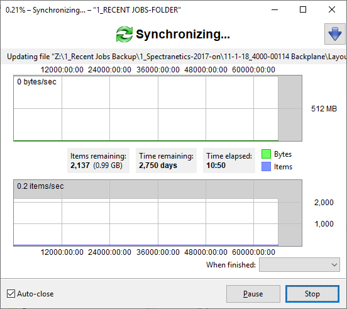The image size is (347, 309).
Task: Pause the synchronization
Action: point(253,294)
